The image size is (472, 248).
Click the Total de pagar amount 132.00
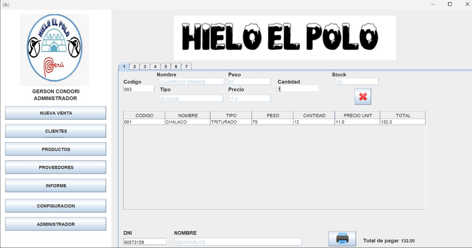click(x=408, y=241)
